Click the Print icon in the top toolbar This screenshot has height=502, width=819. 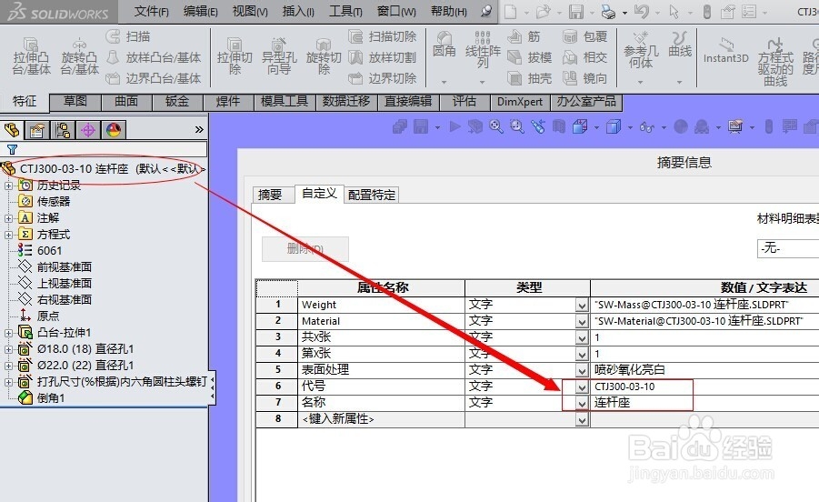608,11
